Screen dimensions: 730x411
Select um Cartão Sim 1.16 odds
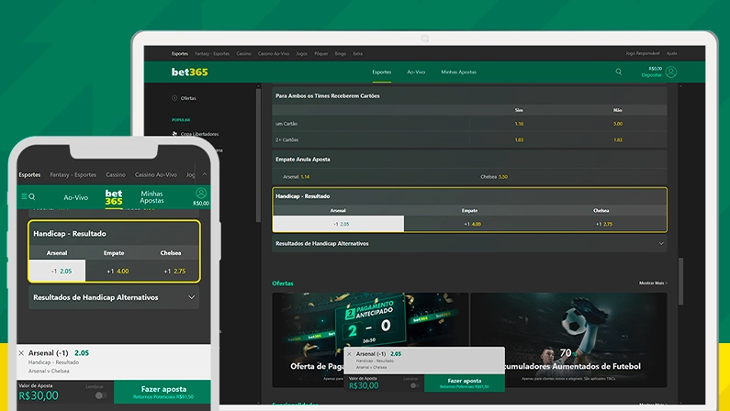[519, 124]
